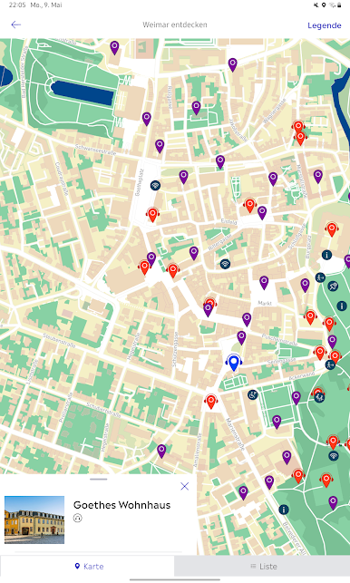Tap the dark icon below Seifengasse end
350x583 pixels.
click(x=330, y=364)
